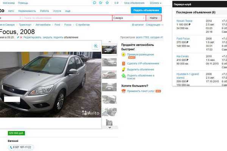
Task: Click the Транспорт breadcrumb
Action: coord(25,25)
